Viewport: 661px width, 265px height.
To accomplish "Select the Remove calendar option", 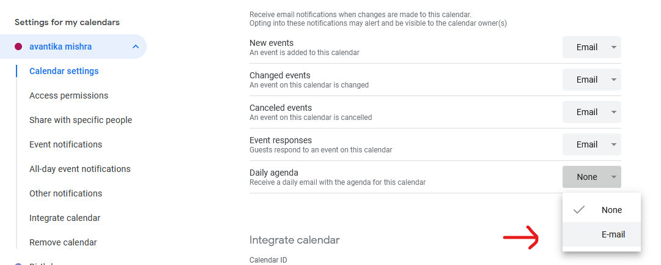I will point(63,242).
